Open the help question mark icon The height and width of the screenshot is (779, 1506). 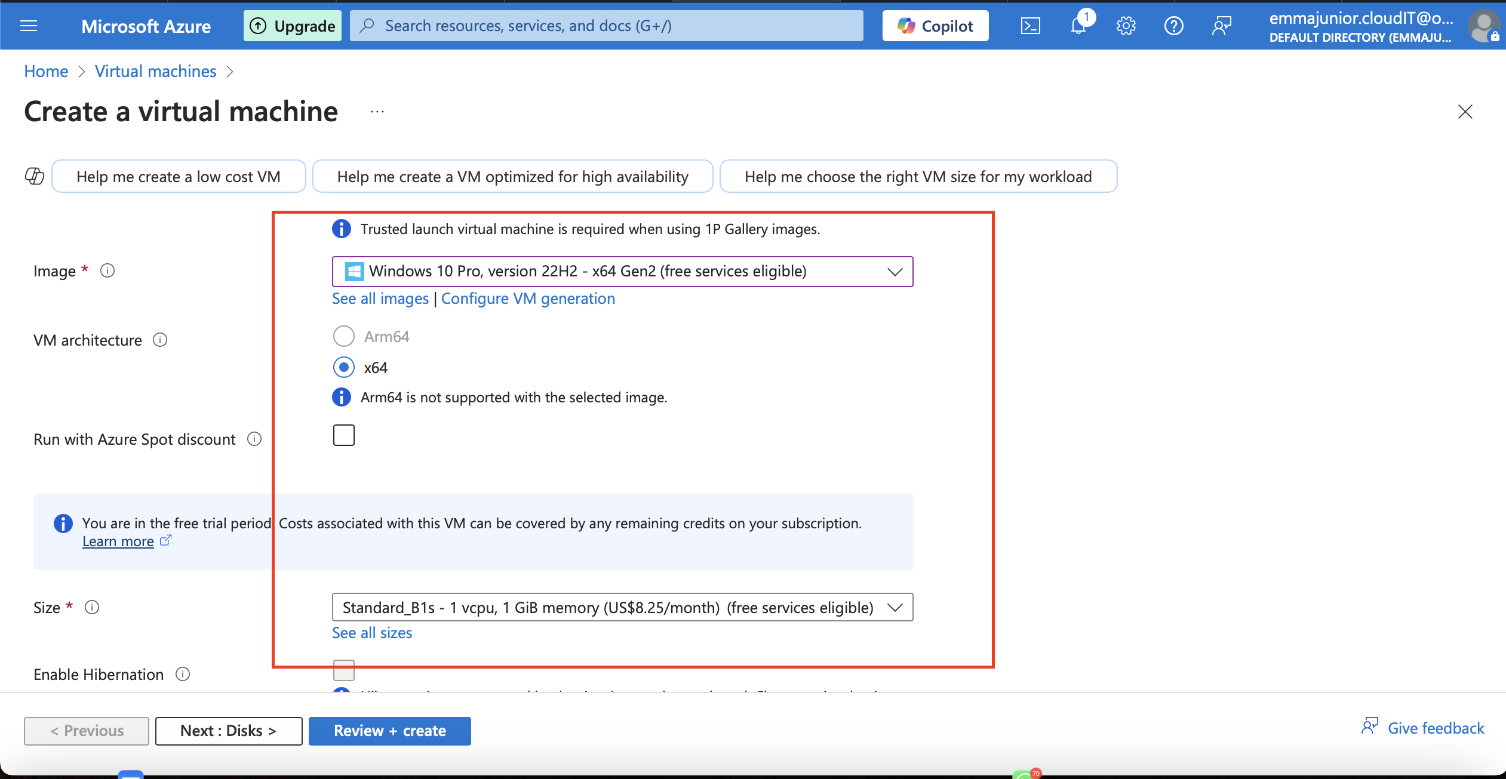1173,26
